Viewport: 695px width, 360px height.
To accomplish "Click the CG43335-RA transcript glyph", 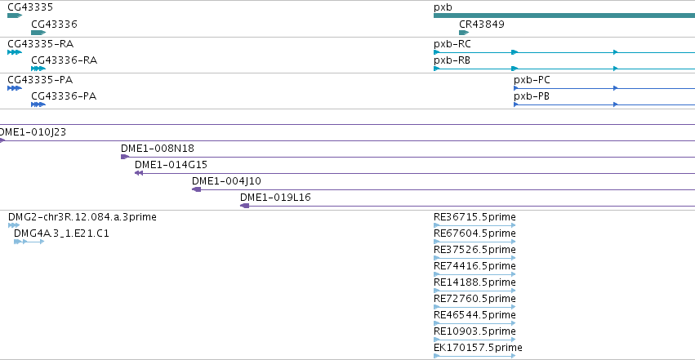I will coord(15,52).
